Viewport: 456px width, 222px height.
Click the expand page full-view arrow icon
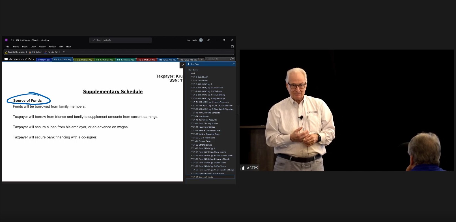click(182, 65)
